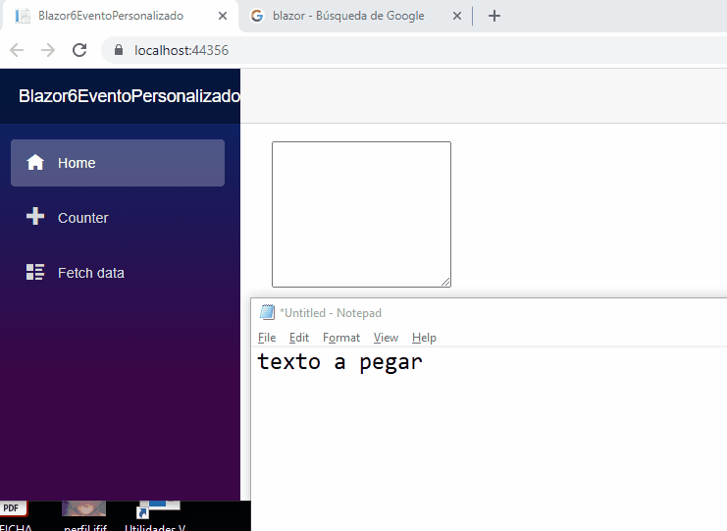Image resolution: width=727 pixels, height=531 pixels.
Task: Click the Google favicon on second tab
Action: [x=257, y=16]
